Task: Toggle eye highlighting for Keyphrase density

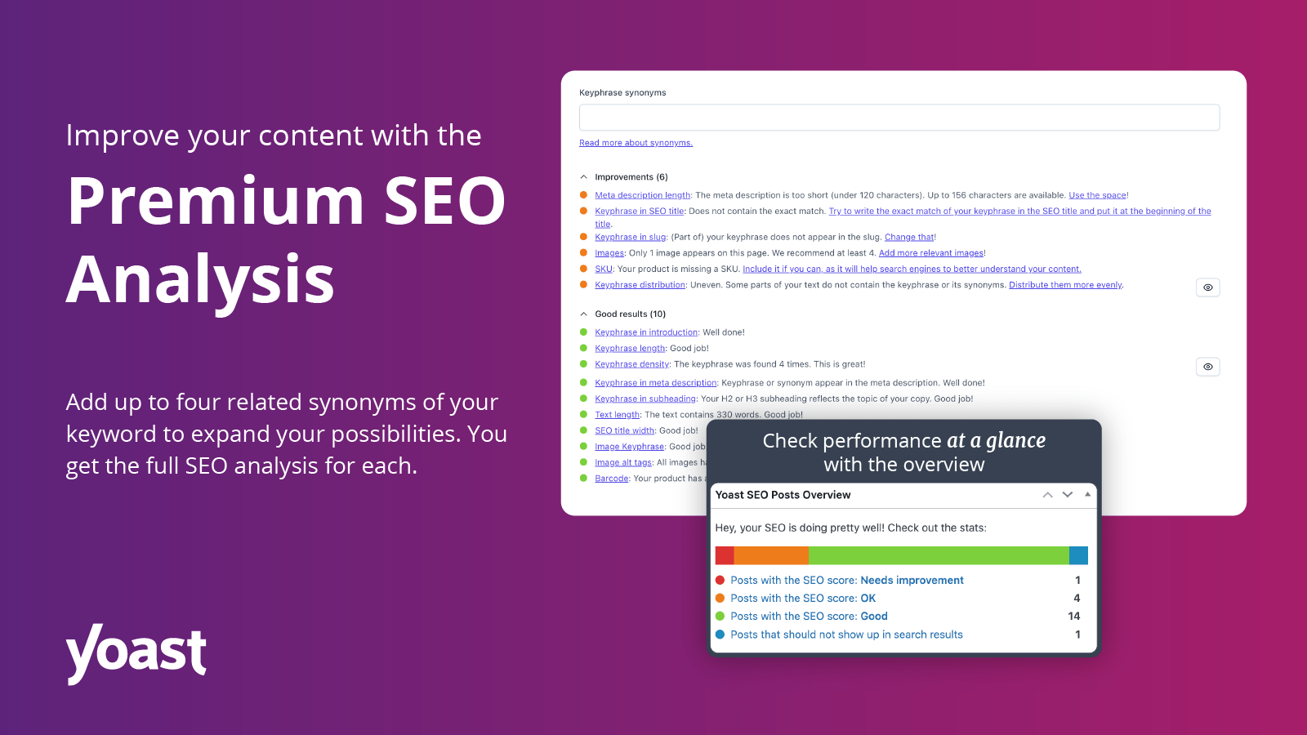Action: [1207, 366]
